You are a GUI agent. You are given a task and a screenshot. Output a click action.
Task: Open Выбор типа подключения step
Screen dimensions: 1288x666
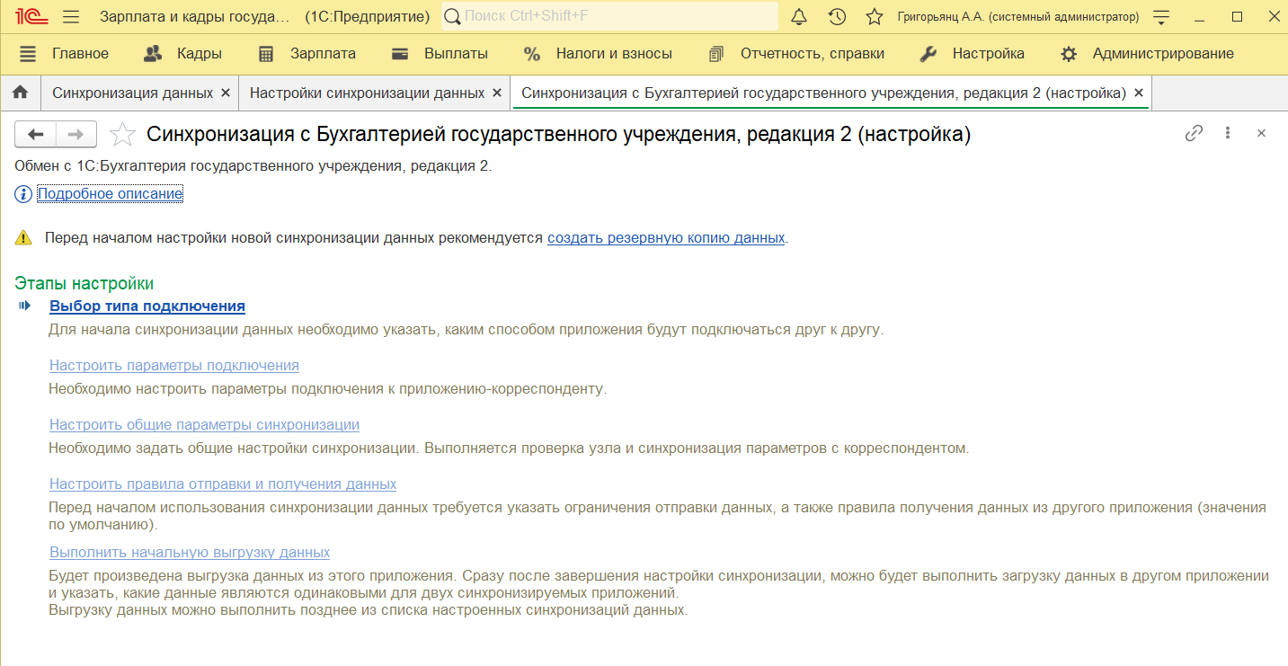pyautogui.click(x=147, y=306)
